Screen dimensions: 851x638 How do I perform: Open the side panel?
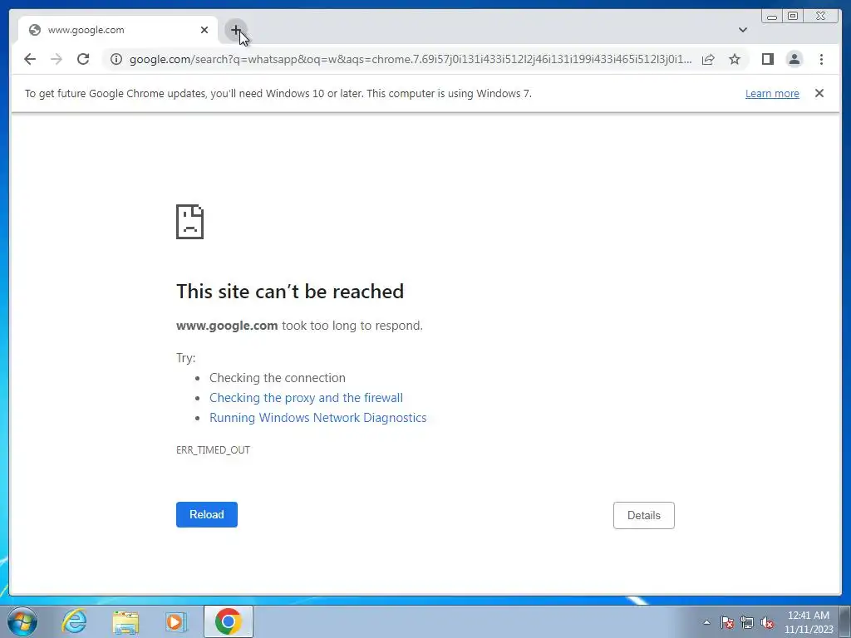point(767,59)
